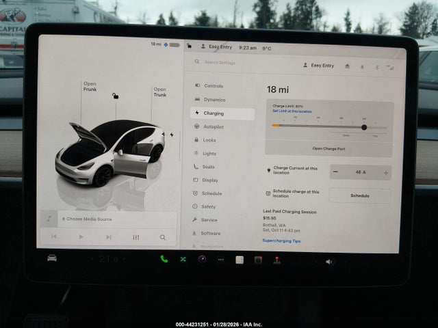Tap the green phone icon
The width and height of the screenshot is (438, 328).
pos(164,260)
